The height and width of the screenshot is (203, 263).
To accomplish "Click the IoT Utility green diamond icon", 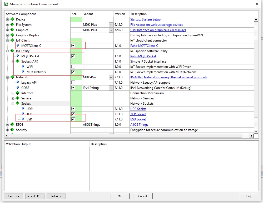I will pos(12,51).
